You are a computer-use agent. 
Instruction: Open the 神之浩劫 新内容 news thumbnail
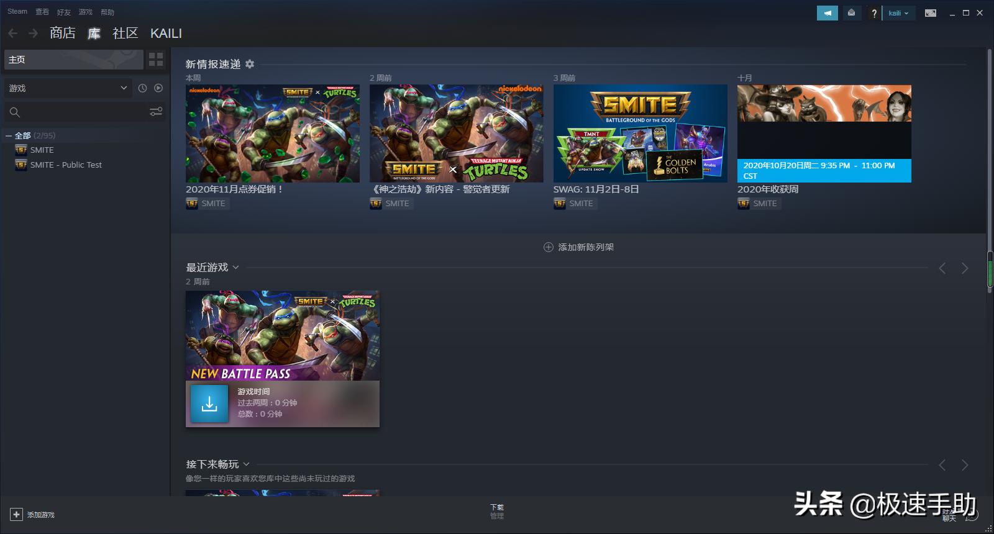pos(457,133)
